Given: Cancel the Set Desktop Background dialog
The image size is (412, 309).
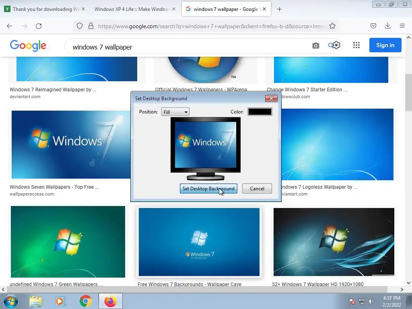Looking at the screenshot, I should tap(257, 189).
